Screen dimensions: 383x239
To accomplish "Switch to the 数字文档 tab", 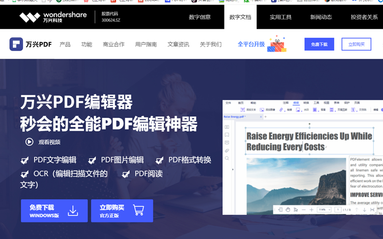I will click(240, 17).
